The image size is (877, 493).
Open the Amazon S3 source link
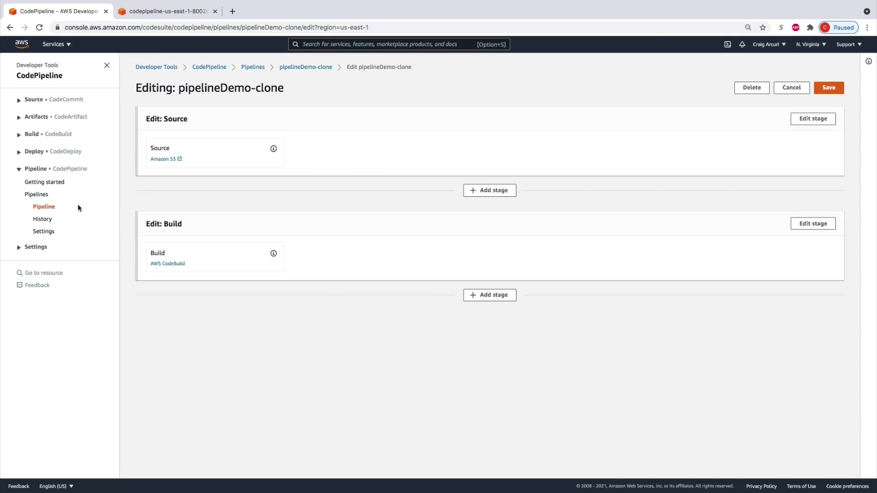[166, 159]
